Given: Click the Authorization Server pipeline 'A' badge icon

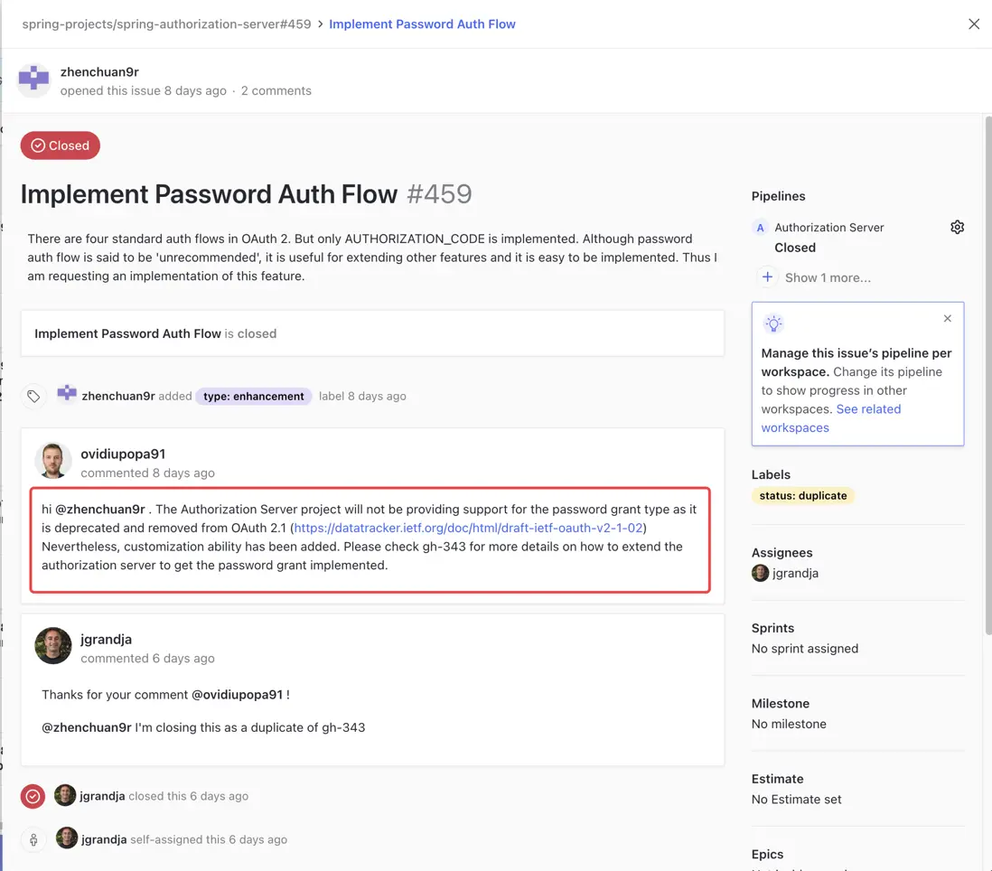Looking at the screenshot, I should 760,227.
